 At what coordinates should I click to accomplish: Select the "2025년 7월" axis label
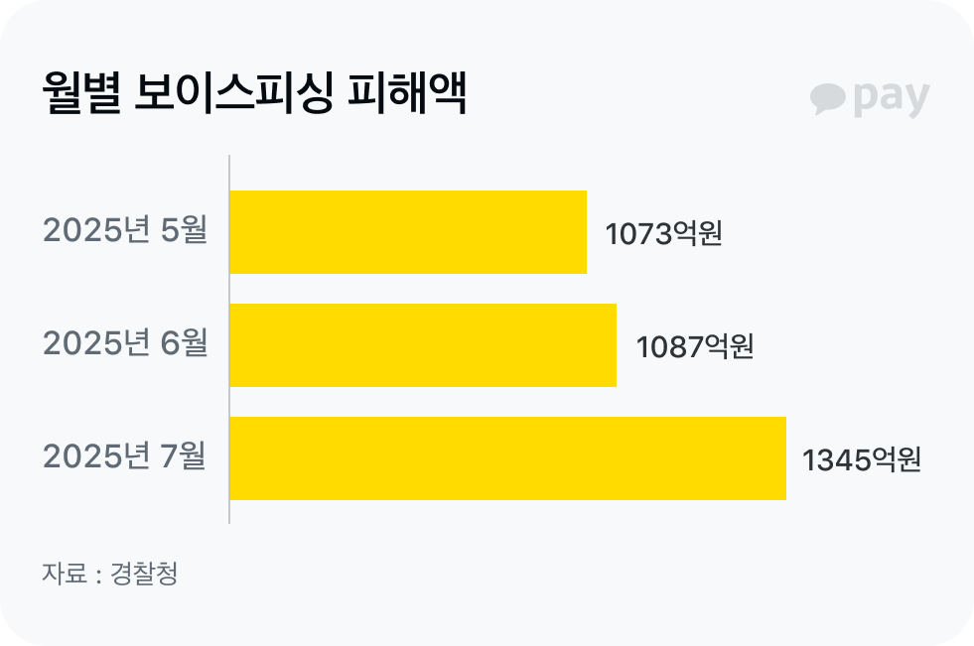(125, 456)
